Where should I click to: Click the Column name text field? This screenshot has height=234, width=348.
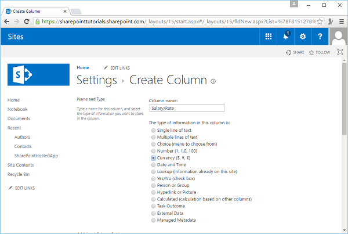tap(186, 107)
